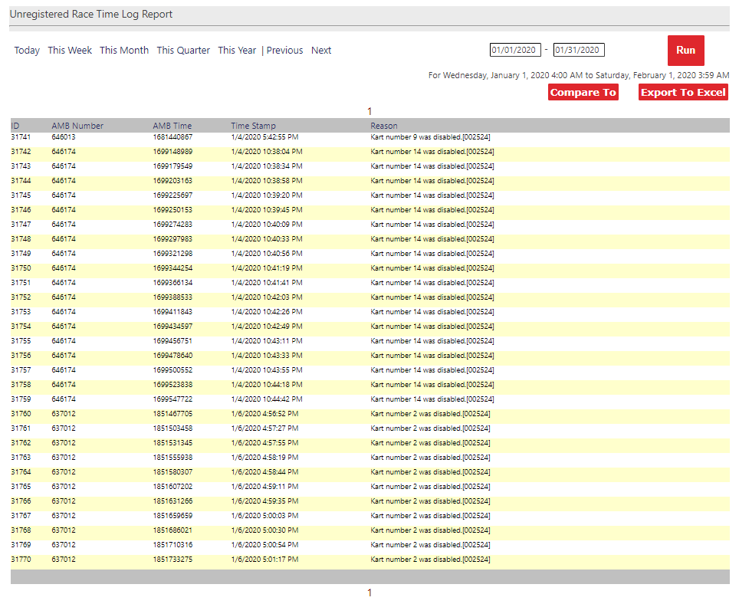Click the red Run button

[686, 51]
